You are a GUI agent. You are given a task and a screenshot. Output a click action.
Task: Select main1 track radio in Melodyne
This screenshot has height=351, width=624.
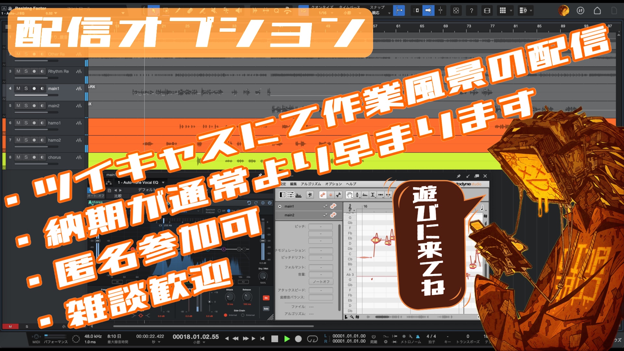[280, 206]
